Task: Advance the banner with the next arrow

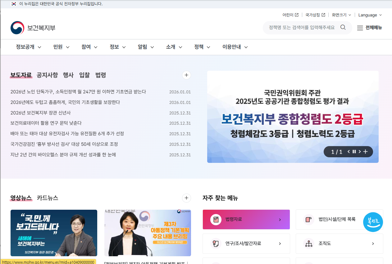Action: 359,152
